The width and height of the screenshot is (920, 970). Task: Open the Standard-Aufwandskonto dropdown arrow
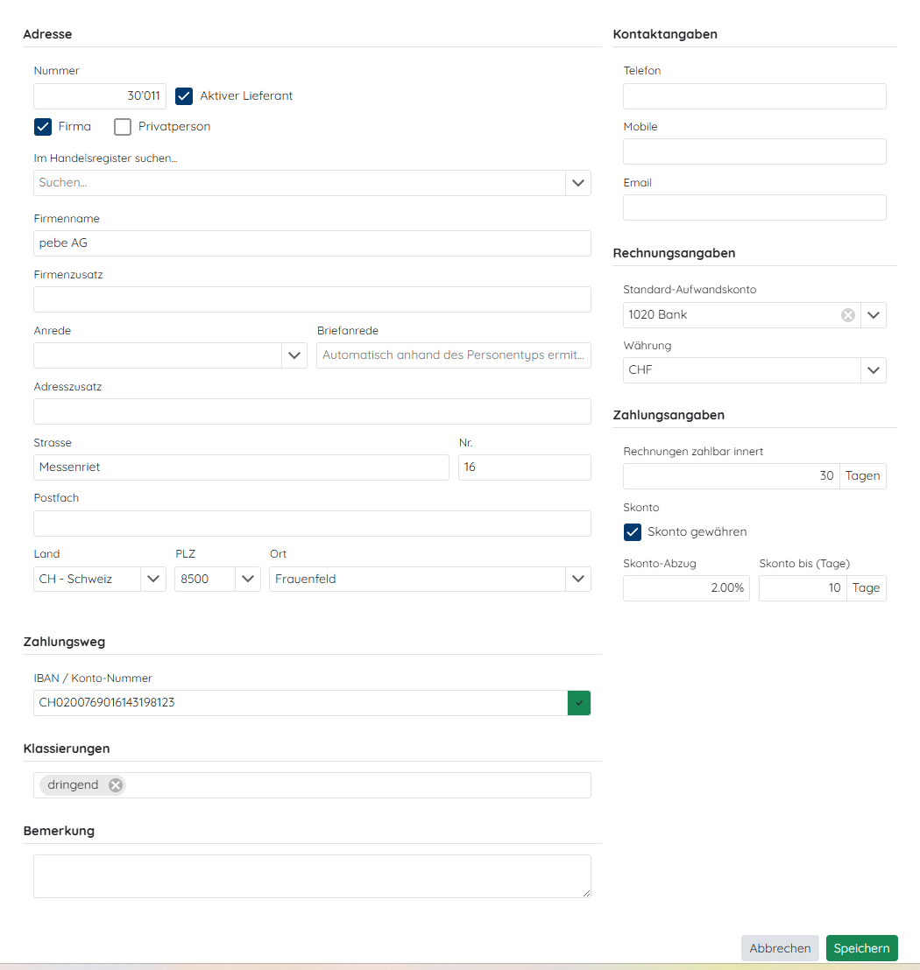[873, 315]
